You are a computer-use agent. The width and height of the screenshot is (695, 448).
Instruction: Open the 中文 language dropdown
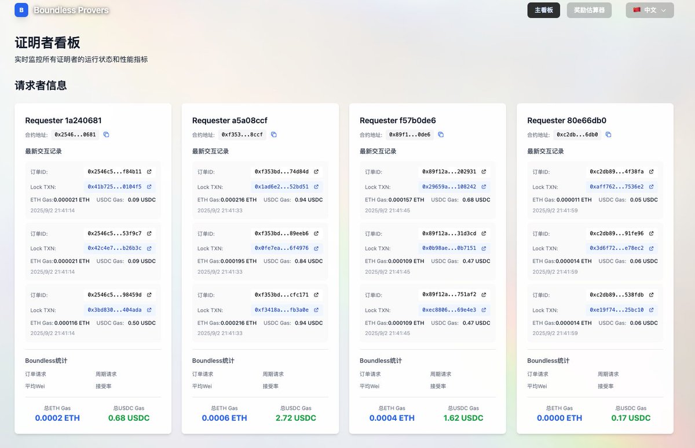coord(650,10)
